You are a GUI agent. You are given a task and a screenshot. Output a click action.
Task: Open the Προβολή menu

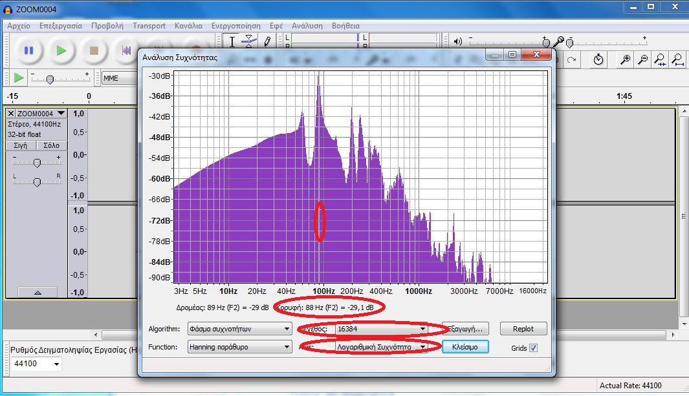click(x=107, y=26)
